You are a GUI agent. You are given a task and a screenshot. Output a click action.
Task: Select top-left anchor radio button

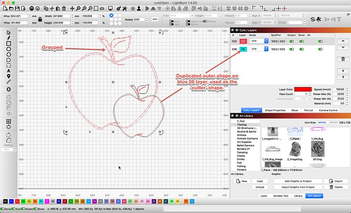(x=111, y=15)
